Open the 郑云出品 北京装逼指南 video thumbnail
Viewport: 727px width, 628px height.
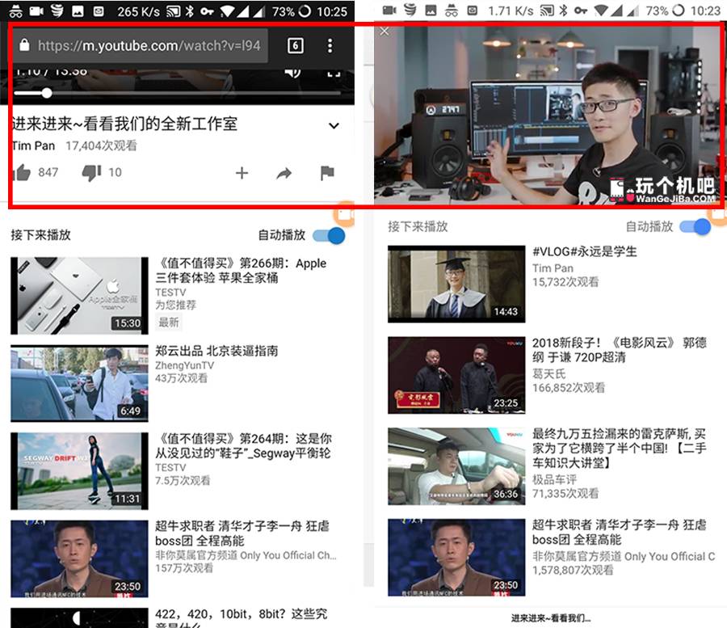point(79,383)
